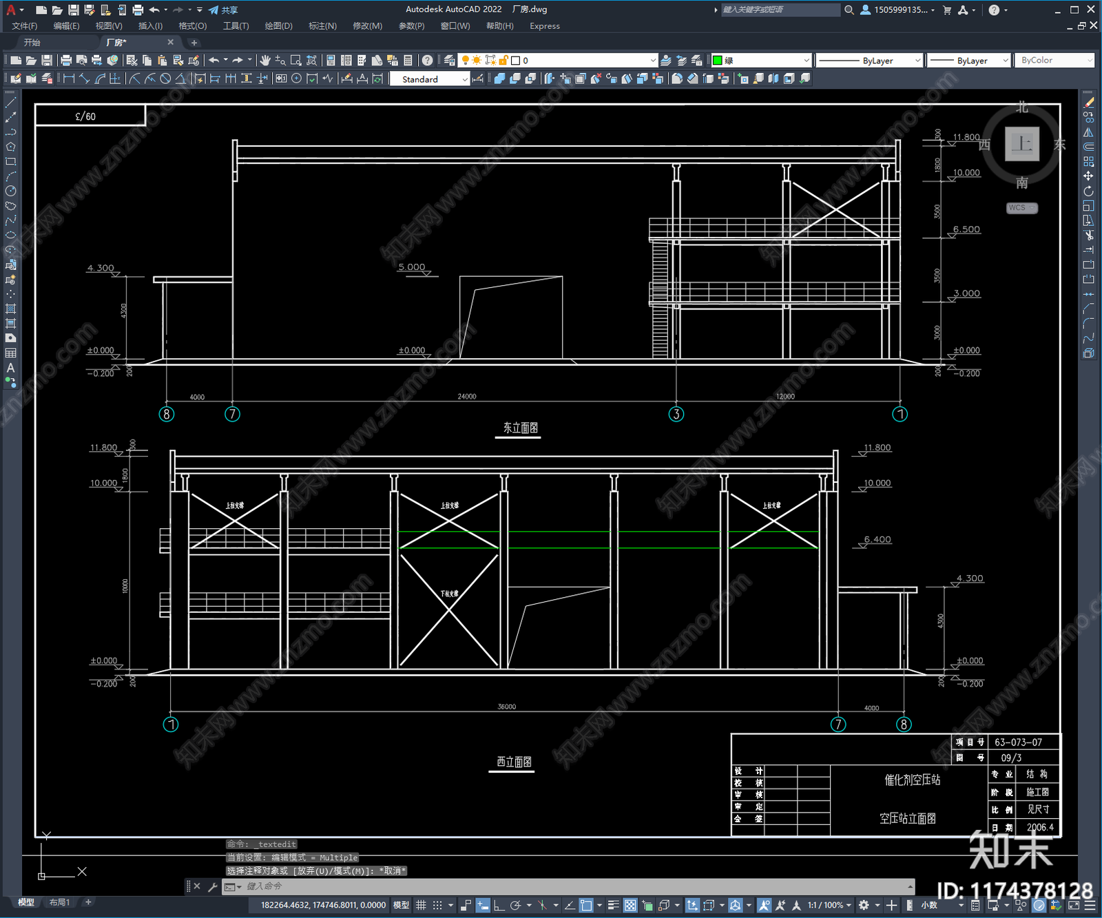
Task: Toggle snap mode in status bar
Action: tap(437, 905)
